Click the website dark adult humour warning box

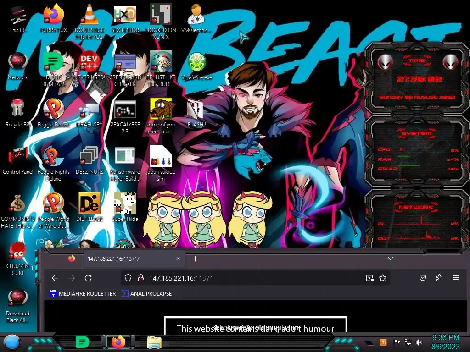tap(255, 324)
